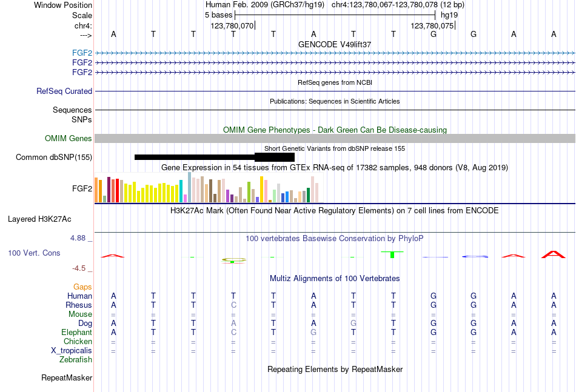The image size is (576, 392).
Task: Click the orange Gaps label
Action: [82, 287]
